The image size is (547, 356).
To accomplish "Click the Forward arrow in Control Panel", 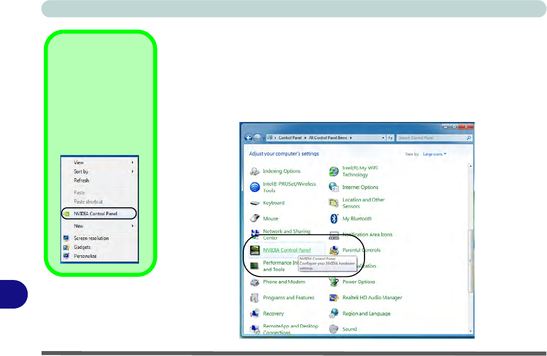I will [257, 138].
